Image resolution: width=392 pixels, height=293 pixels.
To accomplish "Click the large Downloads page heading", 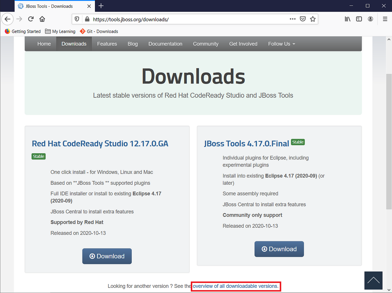I will (x=193, y=76).
